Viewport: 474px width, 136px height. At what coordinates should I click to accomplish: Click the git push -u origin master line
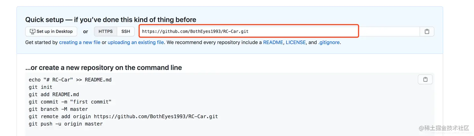[66, 124]
